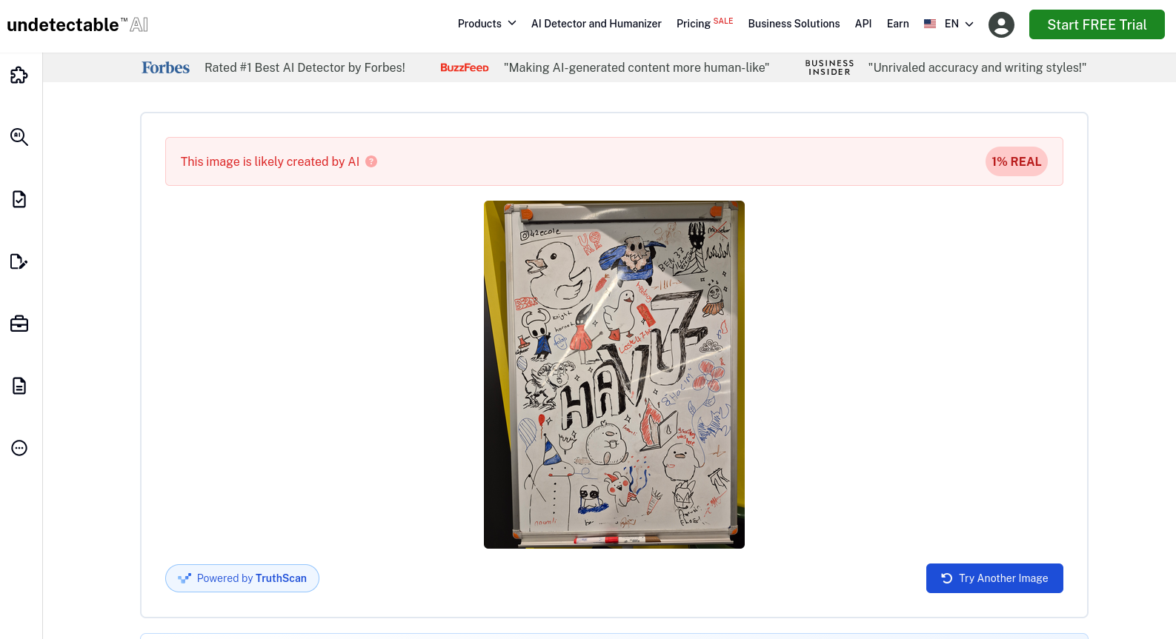The height and width of the screenshot is (639, 1176).
Task: Click the BuzzFeed logo in banner
Action: (465, 67)
